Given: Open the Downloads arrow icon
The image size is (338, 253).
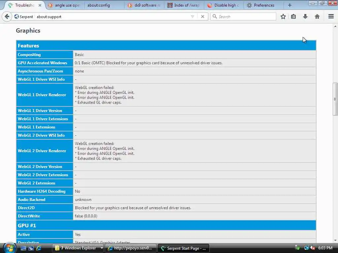Looking at the screenshot, I should [305, 16].
